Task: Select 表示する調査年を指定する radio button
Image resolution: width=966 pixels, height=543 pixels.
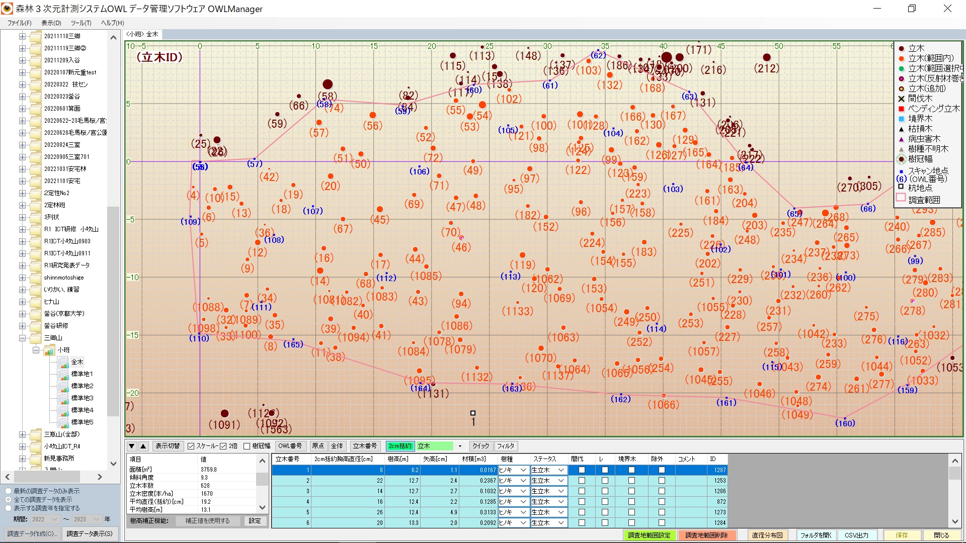Action: [x=9, y=508]
